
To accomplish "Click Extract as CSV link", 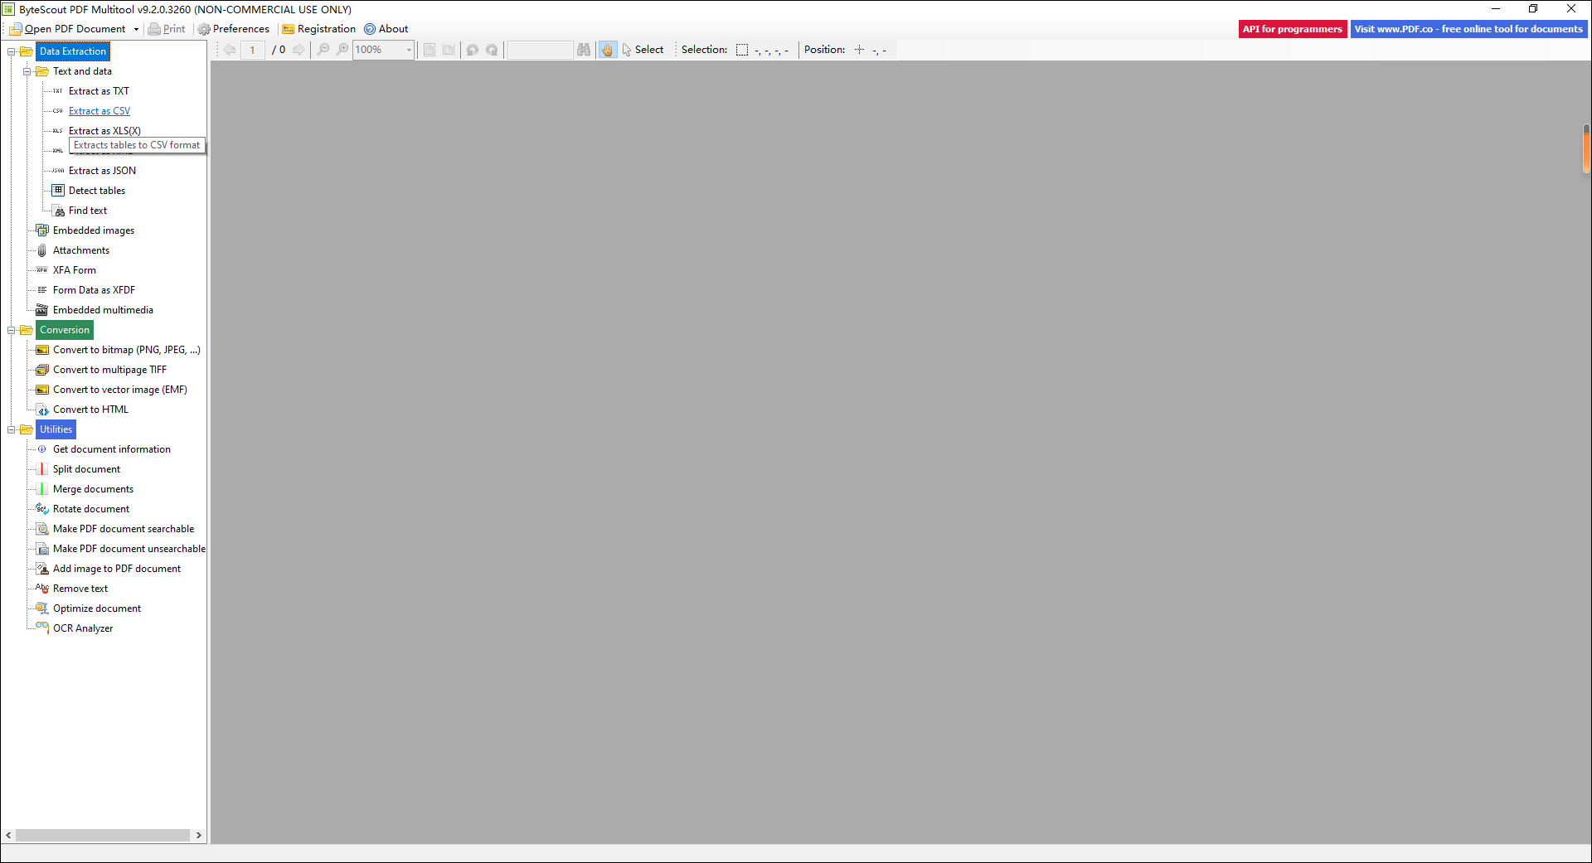I will click(x=99, y=111).
